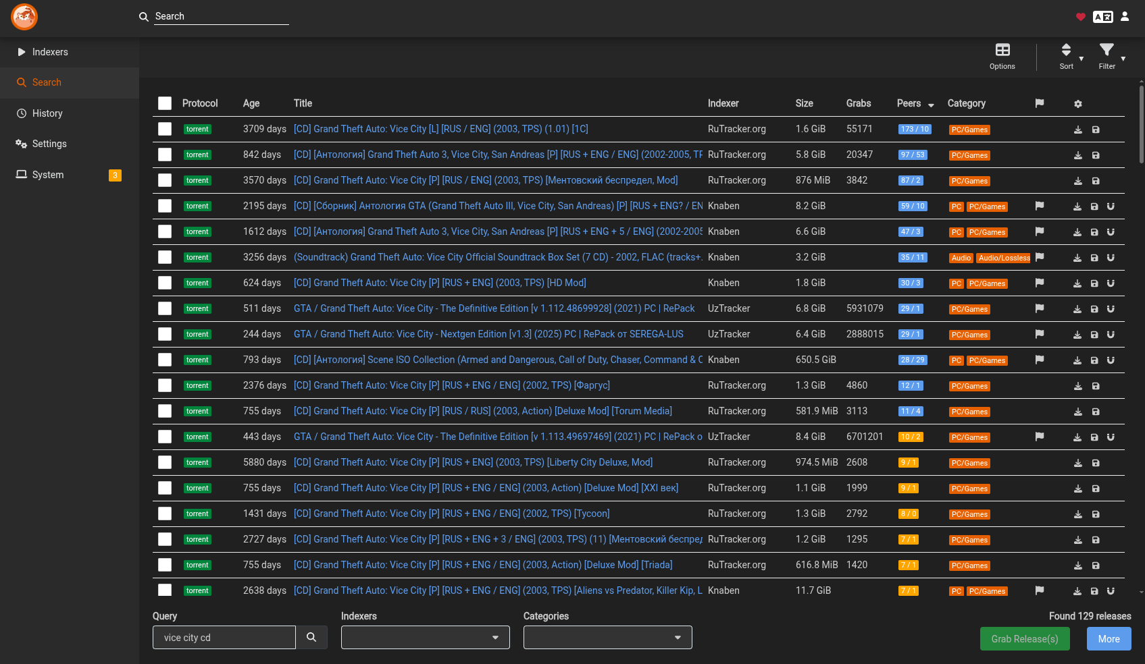Grab the 6.4 GiB Nextgen Edition release
This screenshot has width=1145, height=664.
[x=1077, y=335]
